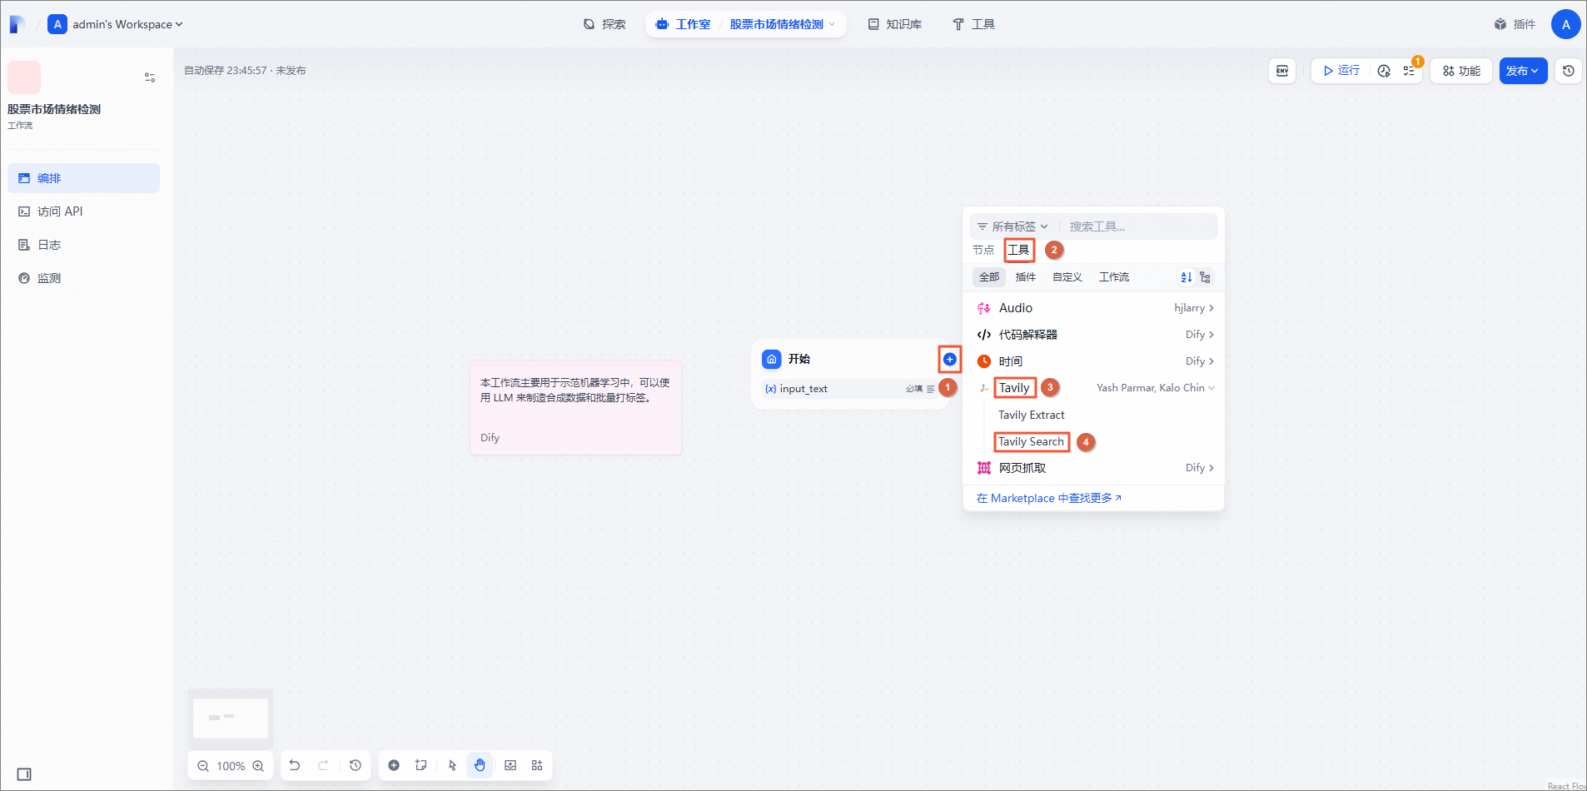The image size is (1587, 791).
Task: Select 监测 in sidebar
Action: [83, 278]
